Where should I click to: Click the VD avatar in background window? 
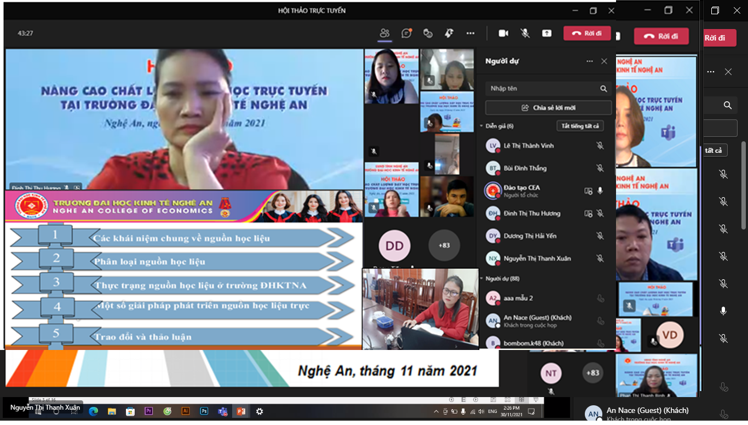[670, 335]
